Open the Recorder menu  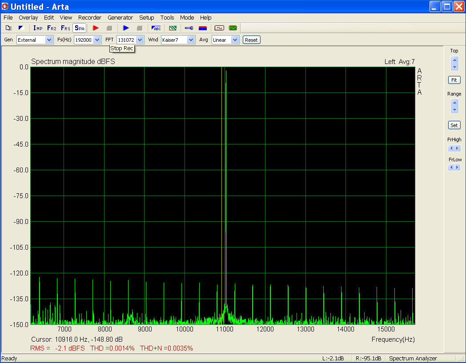tap(90, 17)
